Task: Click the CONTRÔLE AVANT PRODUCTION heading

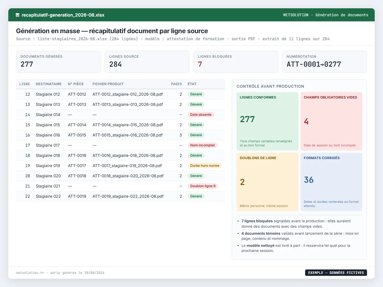Action: click(x=270, y=86)
